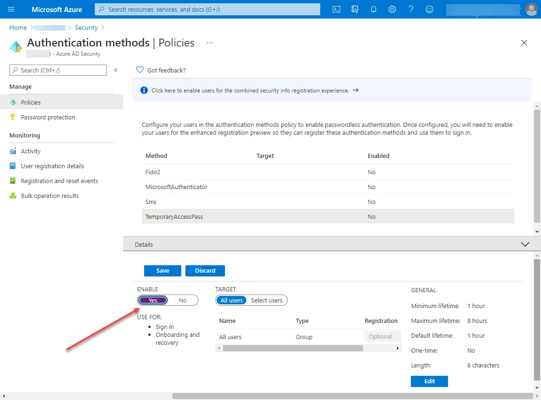The width and height of the screenshot is (541, 400).
Task: Open the notifications bell
Action: coord(374,9)
